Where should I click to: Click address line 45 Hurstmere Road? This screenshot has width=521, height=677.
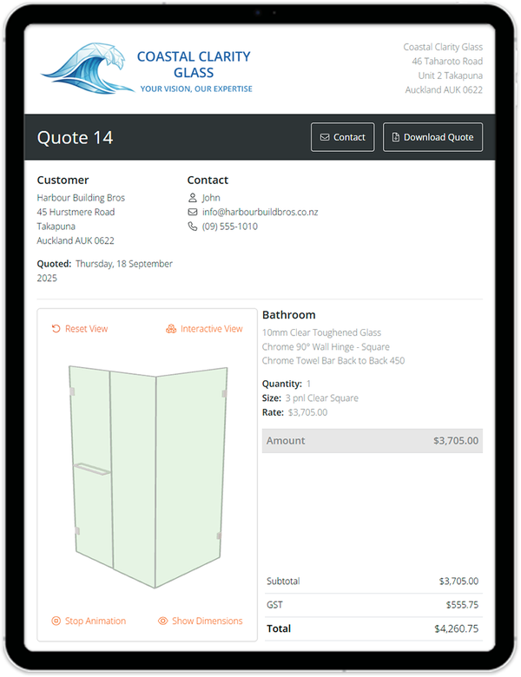pyautogui.click(x=76, y=212)
